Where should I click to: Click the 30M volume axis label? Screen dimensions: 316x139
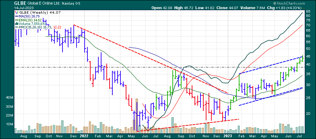(10, 107)
